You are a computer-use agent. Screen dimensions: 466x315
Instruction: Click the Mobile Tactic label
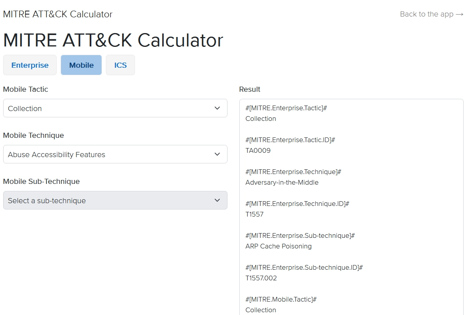(x=26, y=89)
